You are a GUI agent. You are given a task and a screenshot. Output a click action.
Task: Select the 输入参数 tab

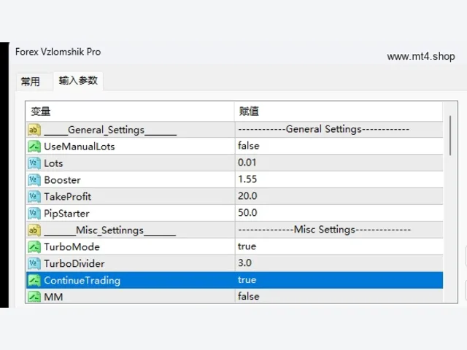pos(78,80)
